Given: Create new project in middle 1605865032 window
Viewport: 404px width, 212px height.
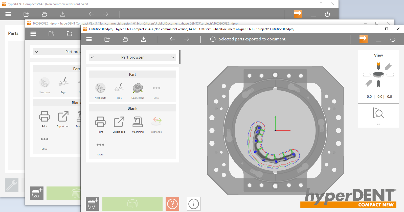Looking at the screenshot, I should coord(51,34).
